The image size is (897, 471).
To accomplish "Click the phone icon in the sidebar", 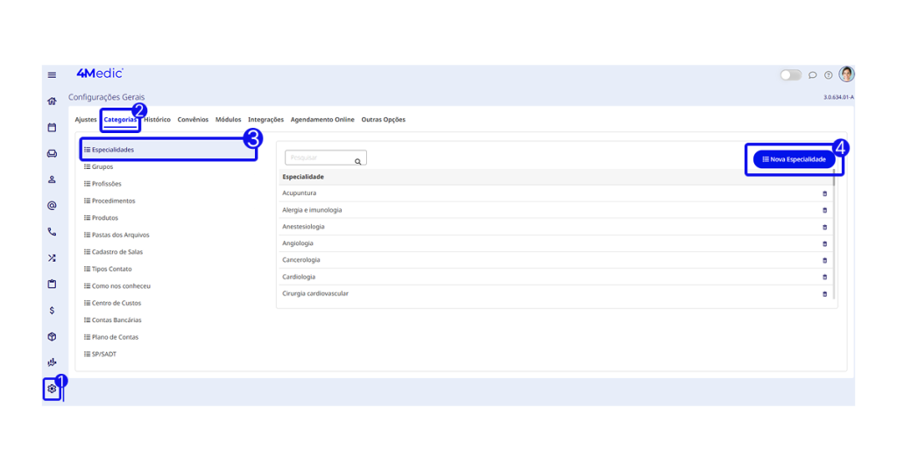I will pos(52,232).
